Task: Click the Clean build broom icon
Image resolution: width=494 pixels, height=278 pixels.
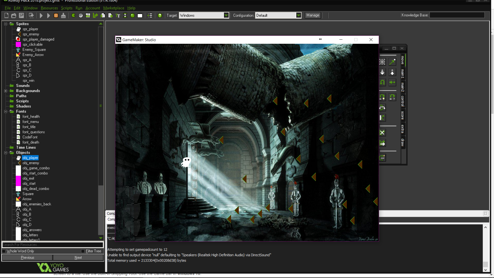Action: tap(63, 16)
